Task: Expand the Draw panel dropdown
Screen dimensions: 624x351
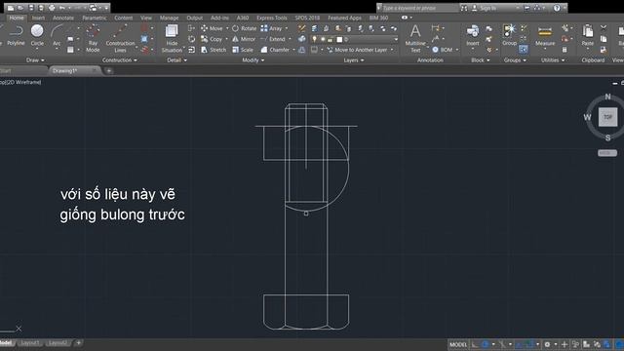Action: tap(35, 60)
